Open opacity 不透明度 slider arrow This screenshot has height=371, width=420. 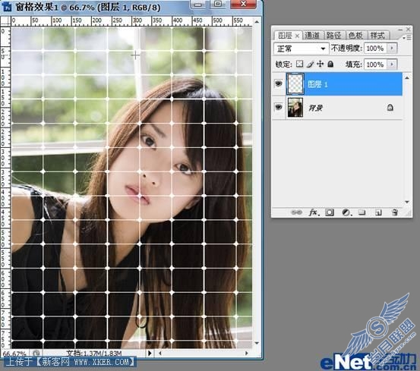392,49
